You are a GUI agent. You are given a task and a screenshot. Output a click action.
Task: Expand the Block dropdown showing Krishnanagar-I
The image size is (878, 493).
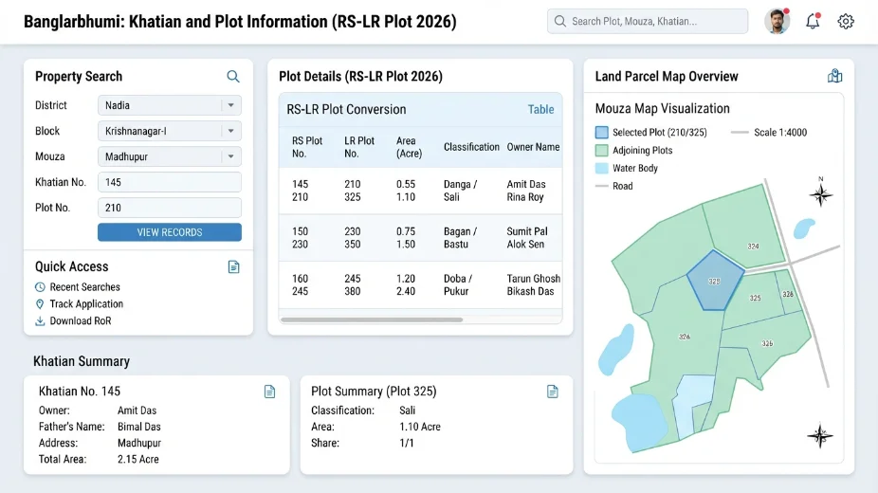click(170, 131)
